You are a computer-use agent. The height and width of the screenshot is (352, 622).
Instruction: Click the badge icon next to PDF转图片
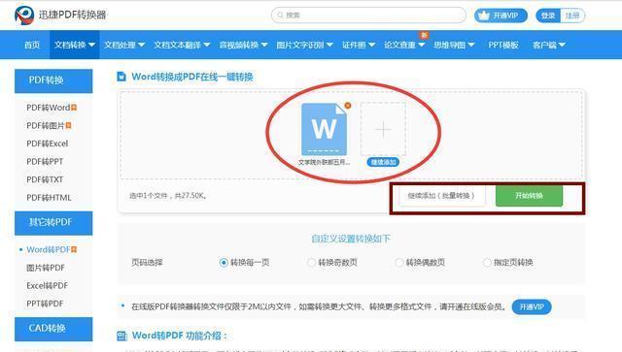click(68, 125)
